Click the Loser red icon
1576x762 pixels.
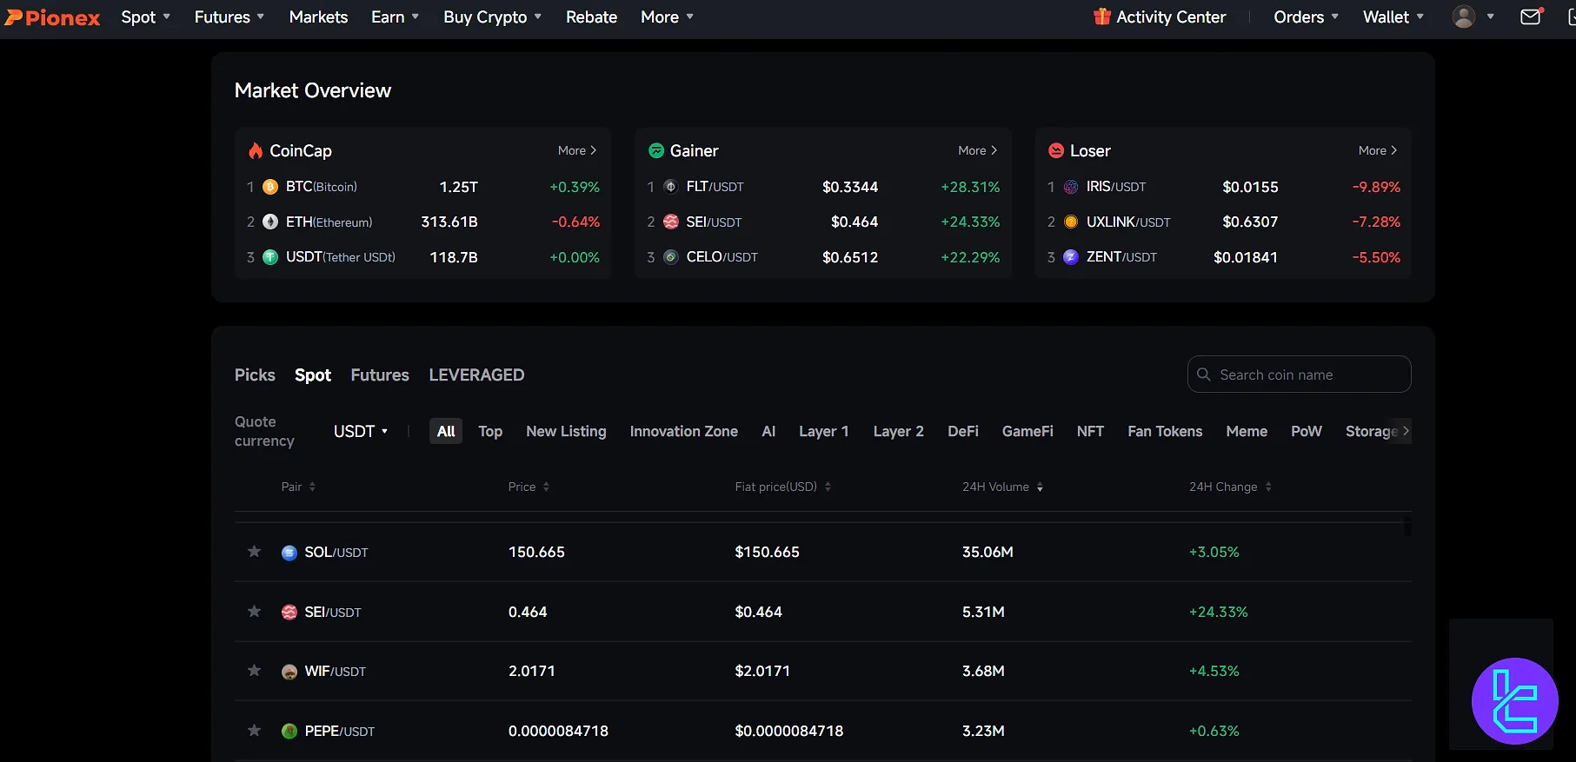(1056, 150)
